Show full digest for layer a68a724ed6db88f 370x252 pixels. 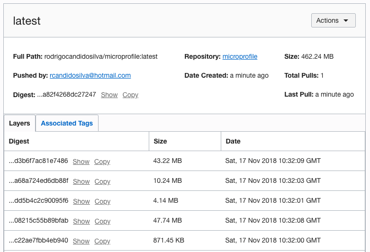click(81, 181)
